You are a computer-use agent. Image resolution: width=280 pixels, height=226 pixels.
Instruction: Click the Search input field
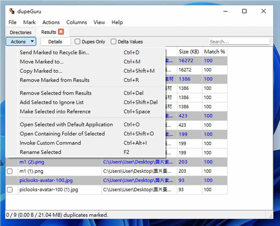click(x=240, y=42)
